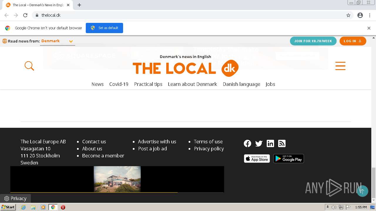This screenshot has height=211, width=376.
Task: Open a new browser tab
Action: pos(79,5)
